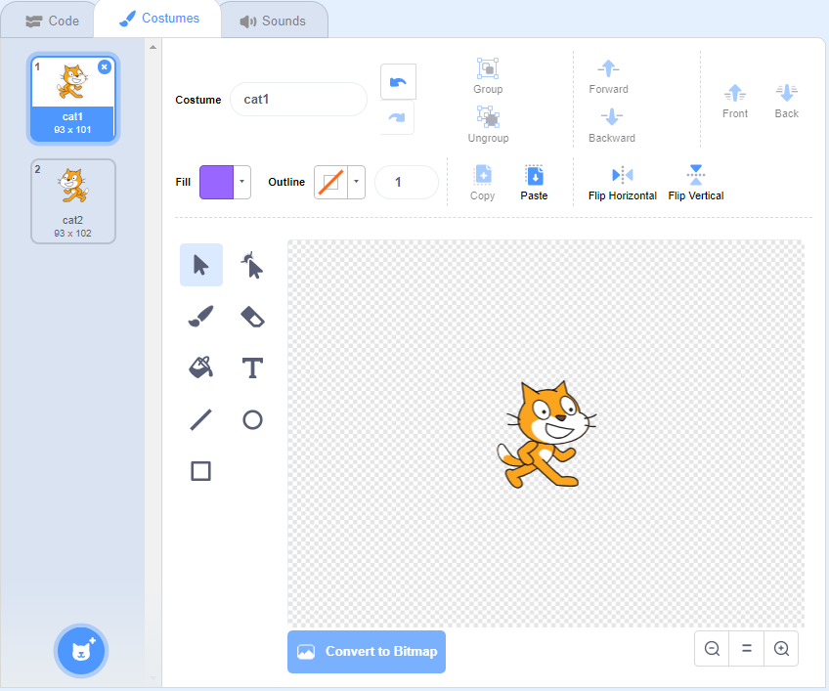Delete the cat1 costume

coord(105,67)
